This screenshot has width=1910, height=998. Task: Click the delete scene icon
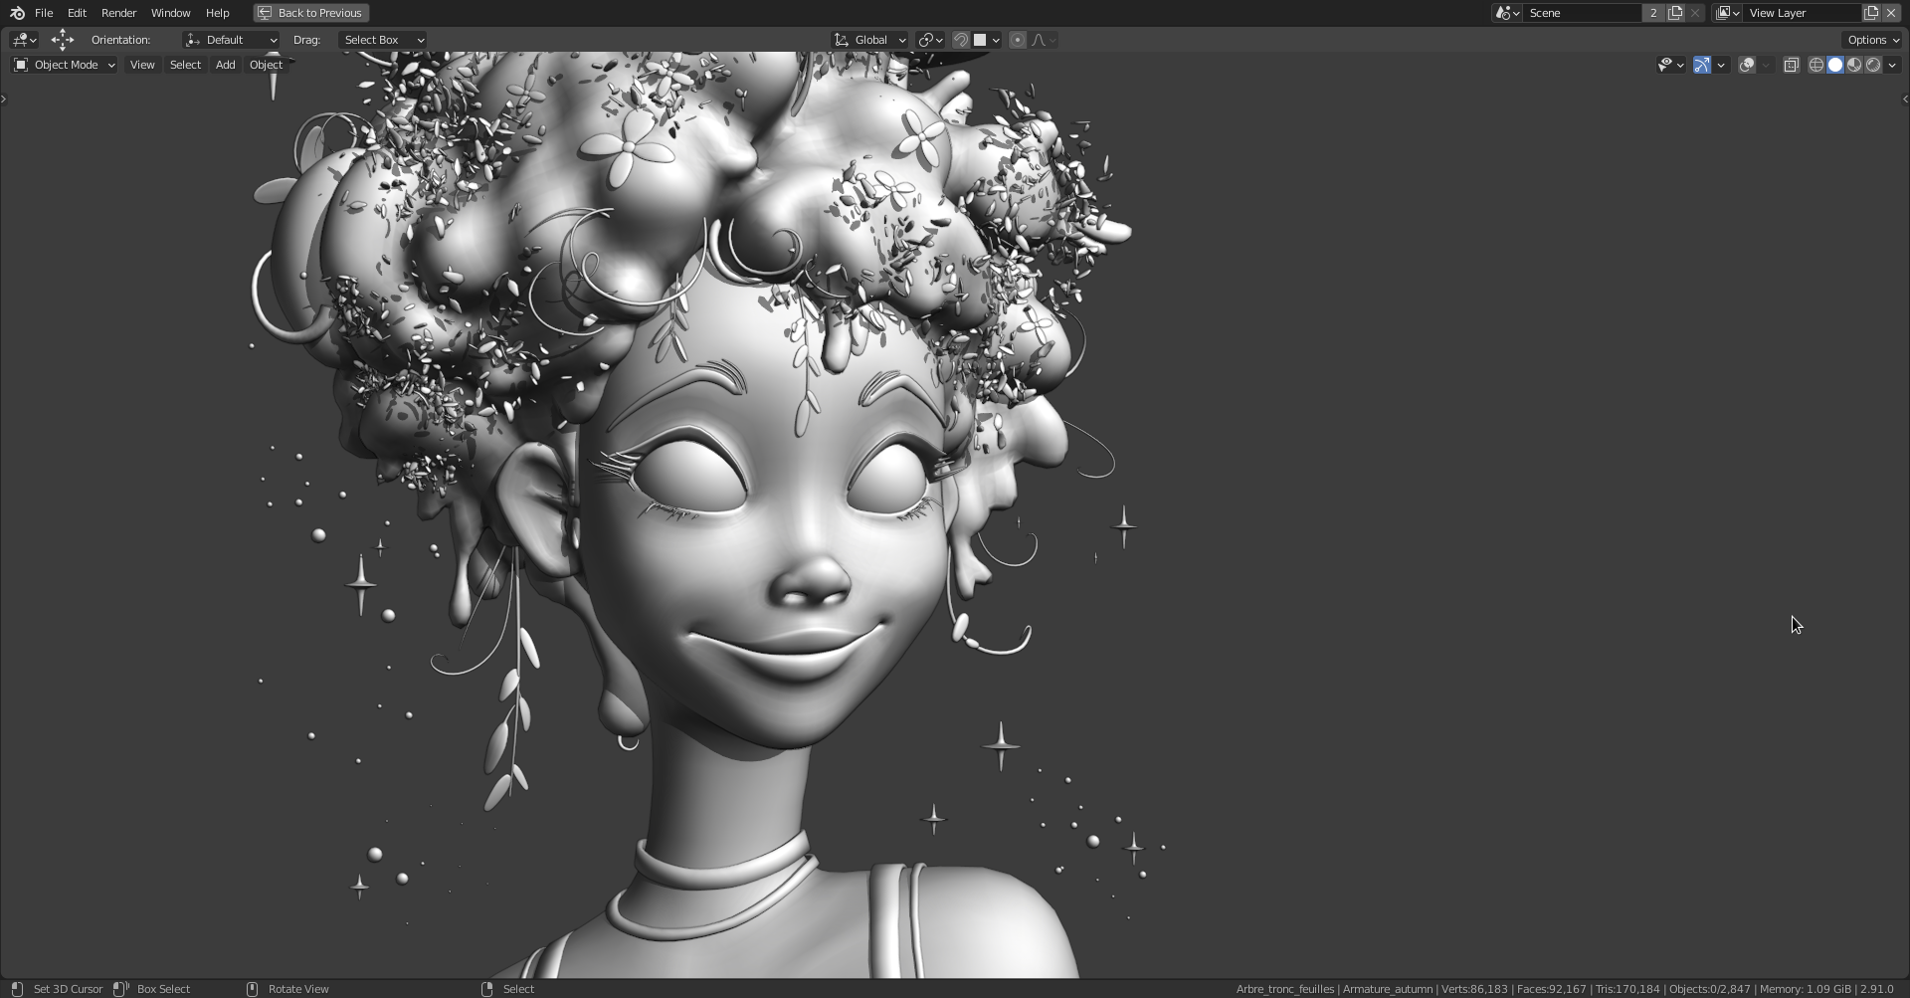(1695, 13)
